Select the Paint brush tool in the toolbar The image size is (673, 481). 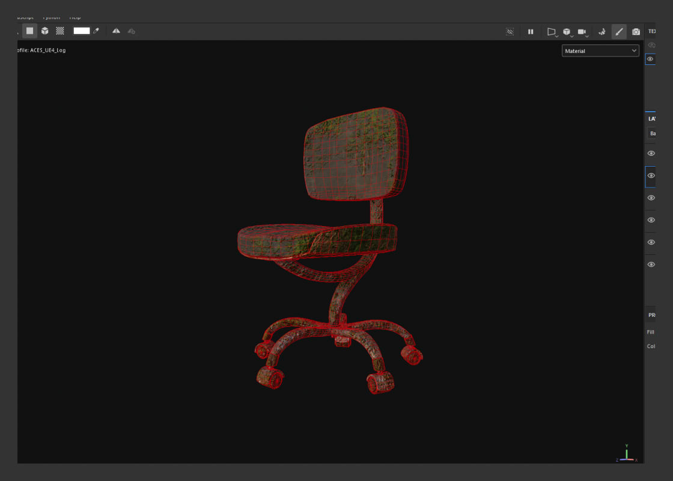(620, 31)
